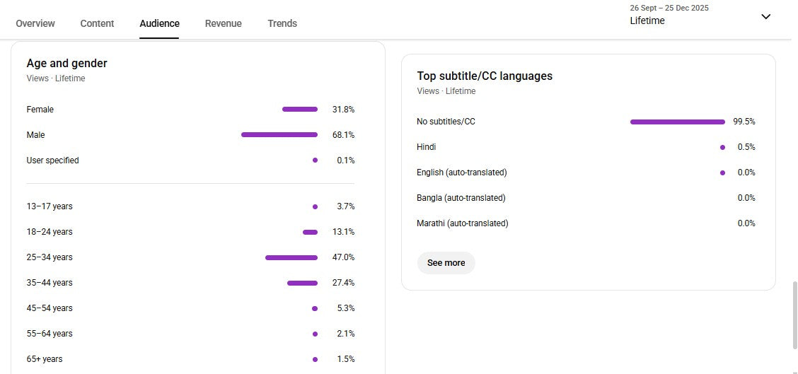Click the English (auto-translated) data dot
Screen dimensions: 798x374
[x=722, y=173]
